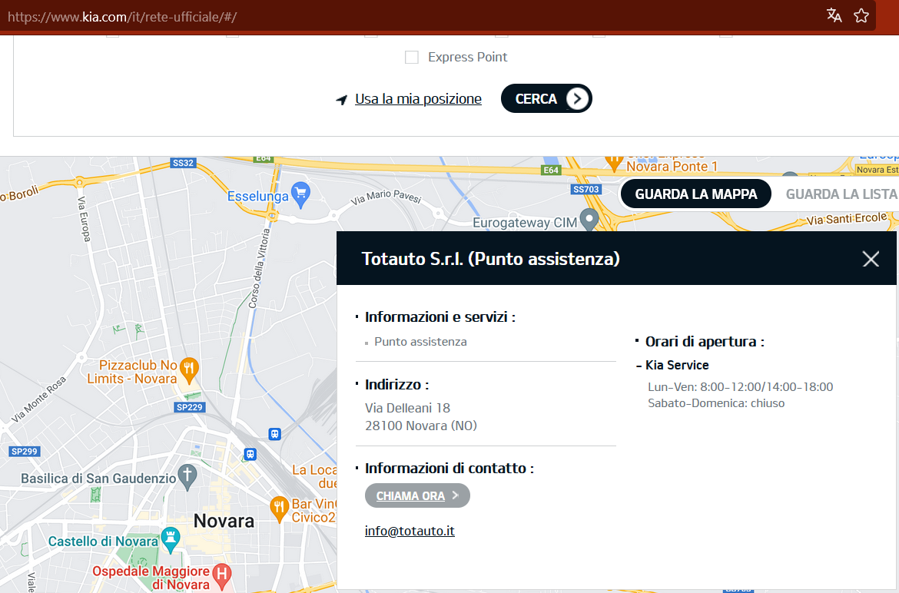Click the Via Mario Pavesi street label
This screenshot has height=593, width=899.
pos(386,197)
